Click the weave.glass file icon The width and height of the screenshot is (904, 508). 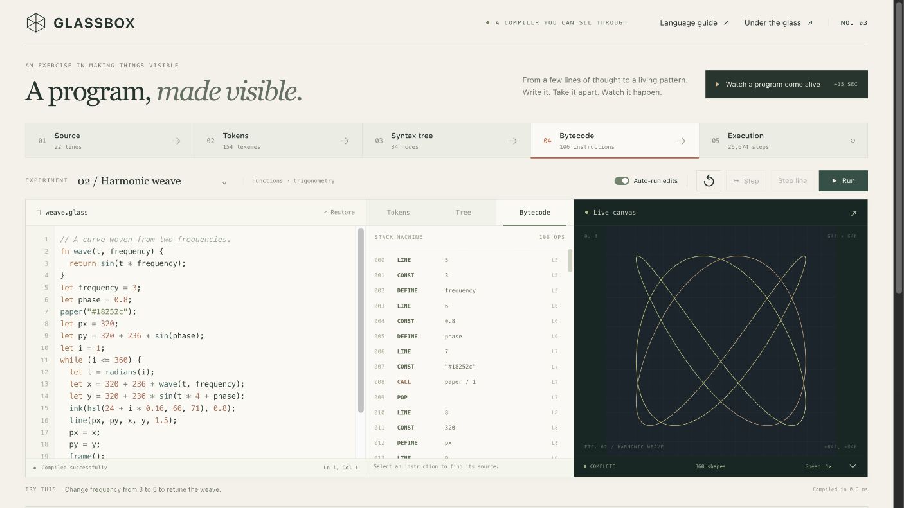[x=39, y=213]
